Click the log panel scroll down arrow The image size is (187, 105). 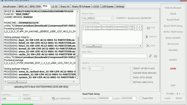tap(77, 78)
